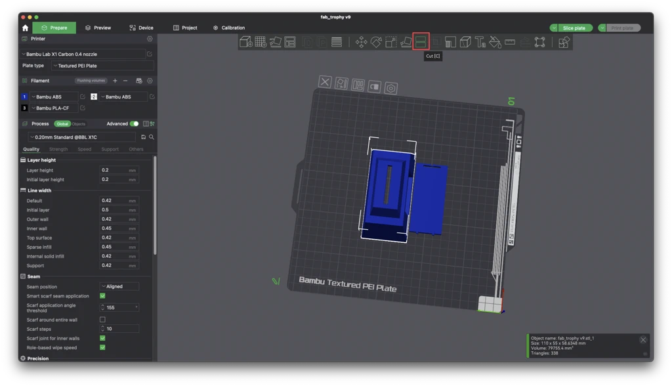Click filament 1 blue color swatch
The height and width of the screenshot is (386, 672).
pos(24,97)
